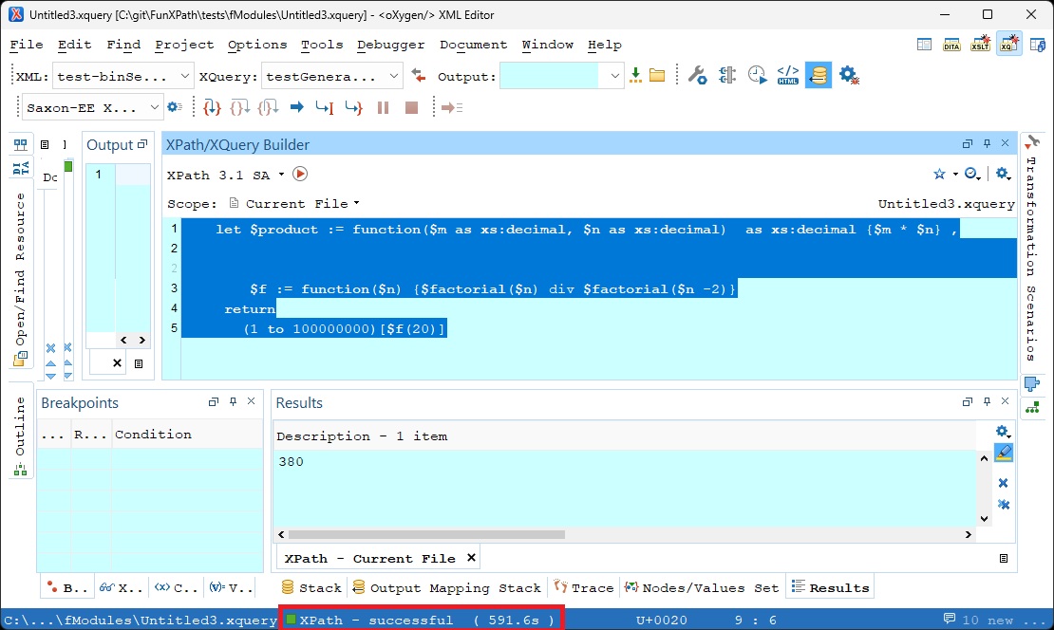Float the Breakpoints panel
Screen dimensions: 1054x630
click(x=214, y=401)
